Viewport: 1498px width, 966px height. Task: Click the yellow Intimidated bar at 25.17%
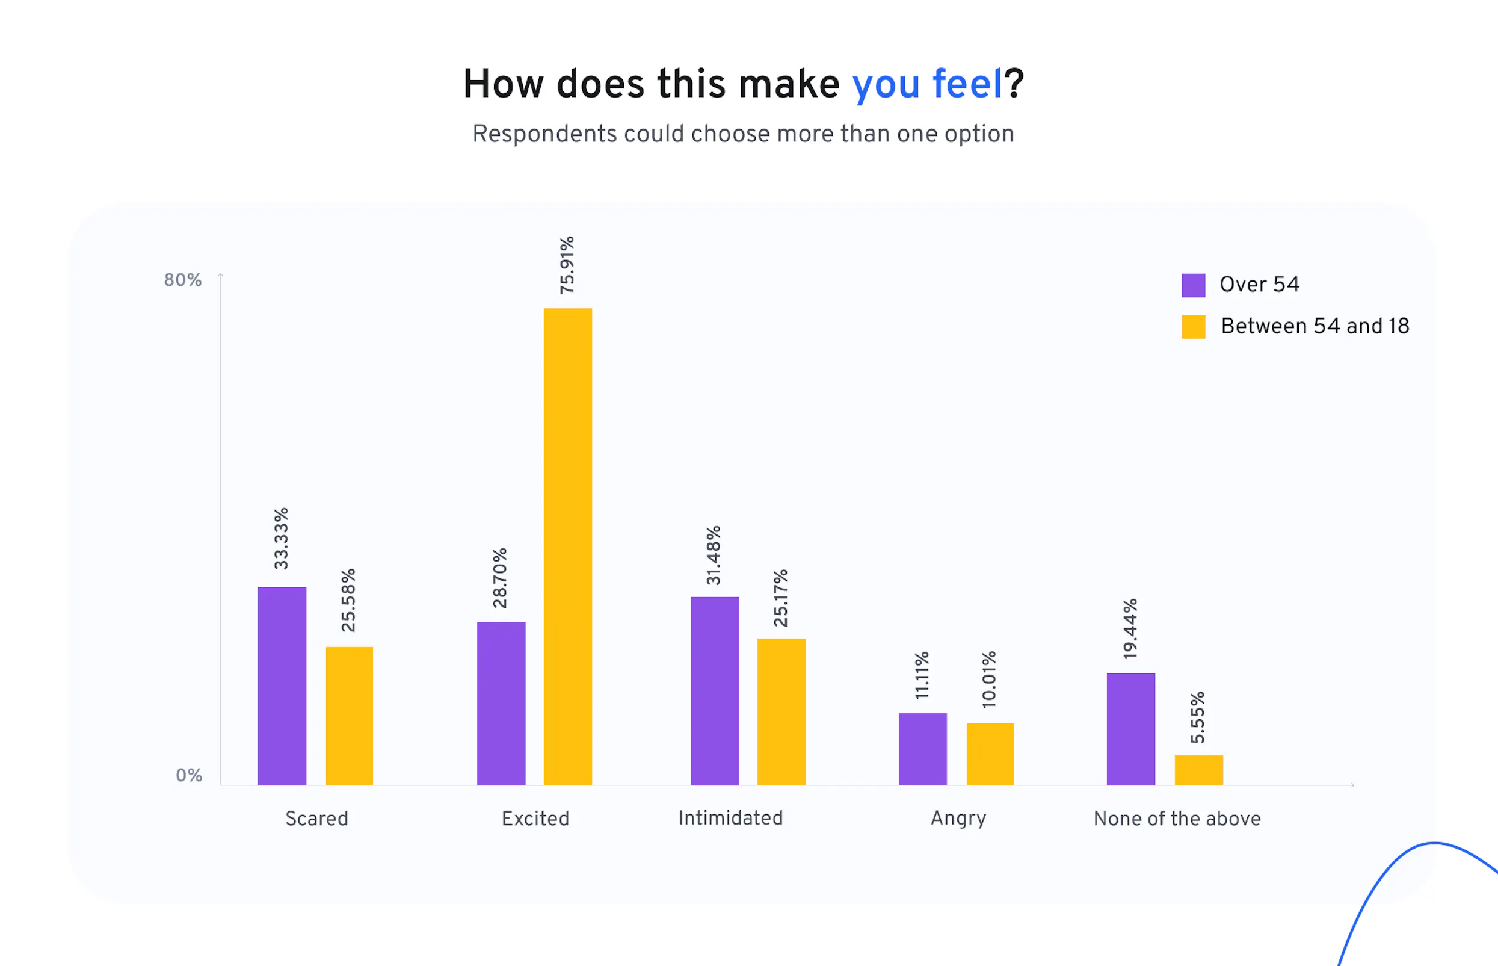(781, 712)
